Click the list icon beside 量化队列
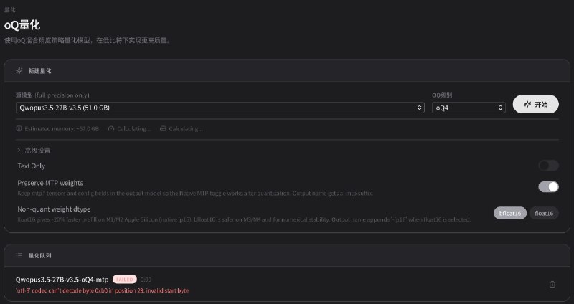 coord(19,255)
